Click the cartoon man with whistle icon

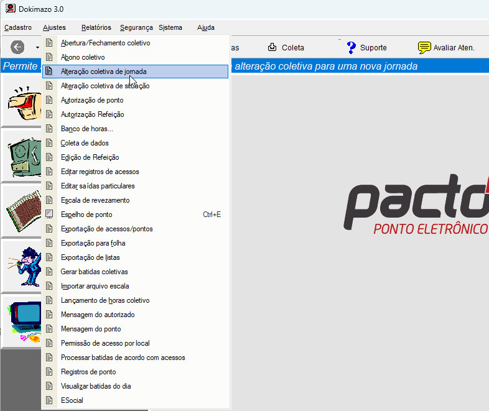tap(22, 264)
